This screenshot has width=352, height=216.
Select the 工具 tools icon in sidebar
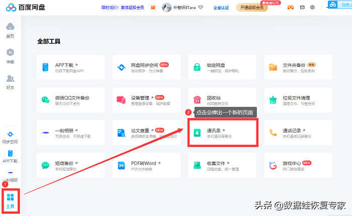click(11, 201)
